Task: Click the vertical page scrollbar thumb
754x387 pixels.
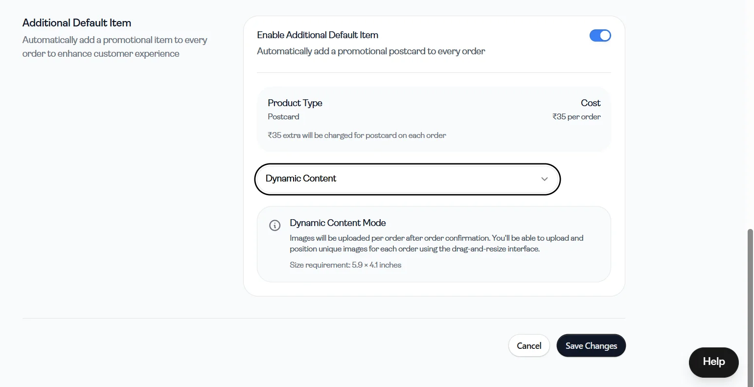Action: 751,307
